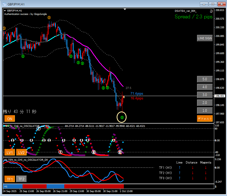
Task: Reset with the デフォルト button
Action: pyautogui.click(x=205, y=119)
